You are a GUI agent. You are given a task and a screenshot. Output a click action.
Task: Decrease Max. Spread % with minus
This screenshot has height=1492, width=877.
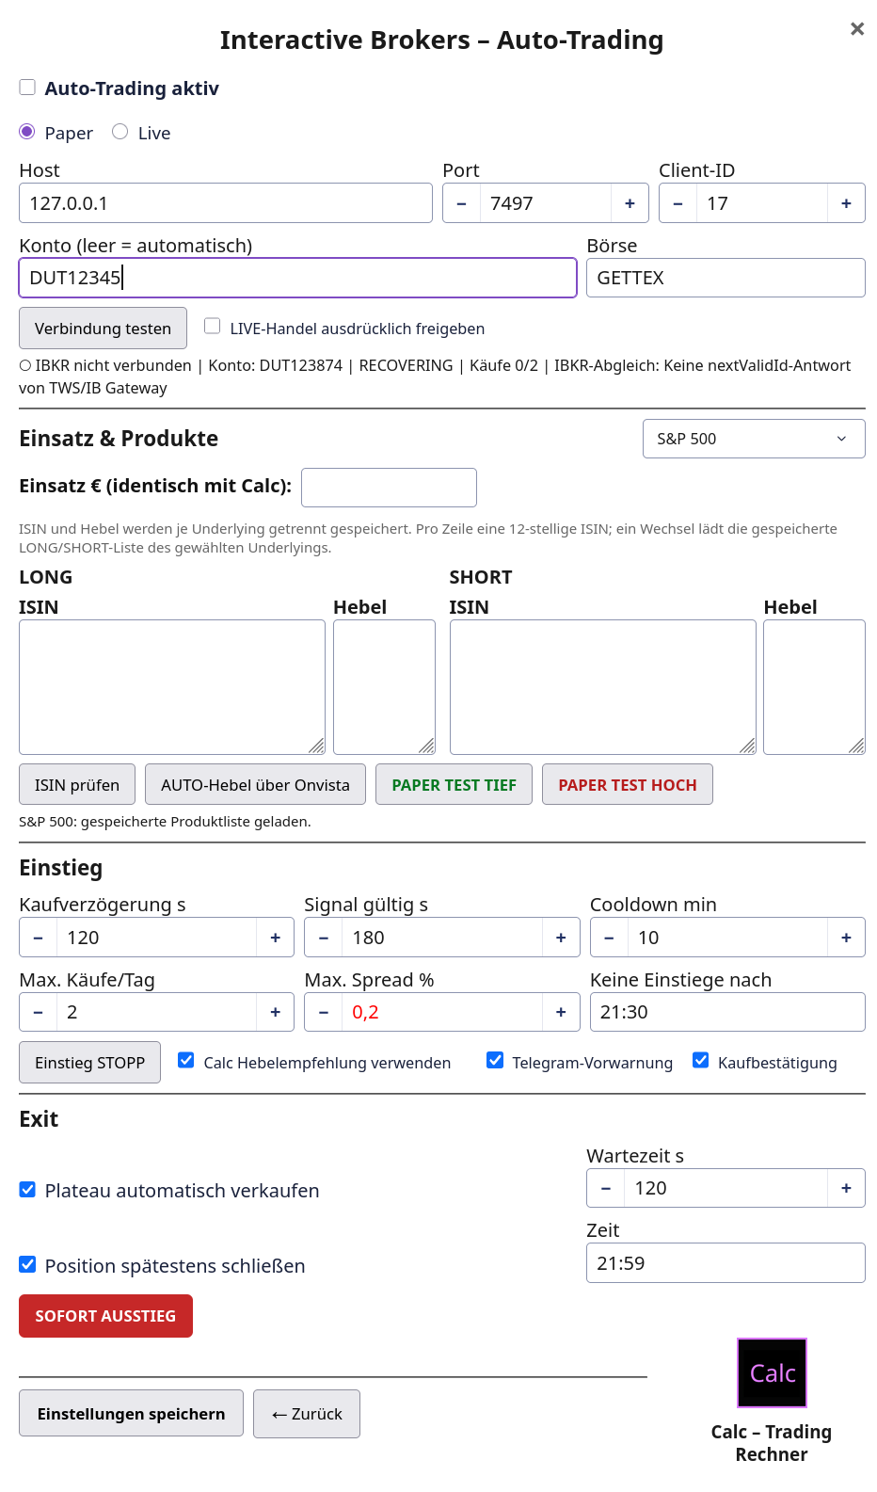(x=324, y=1012)
